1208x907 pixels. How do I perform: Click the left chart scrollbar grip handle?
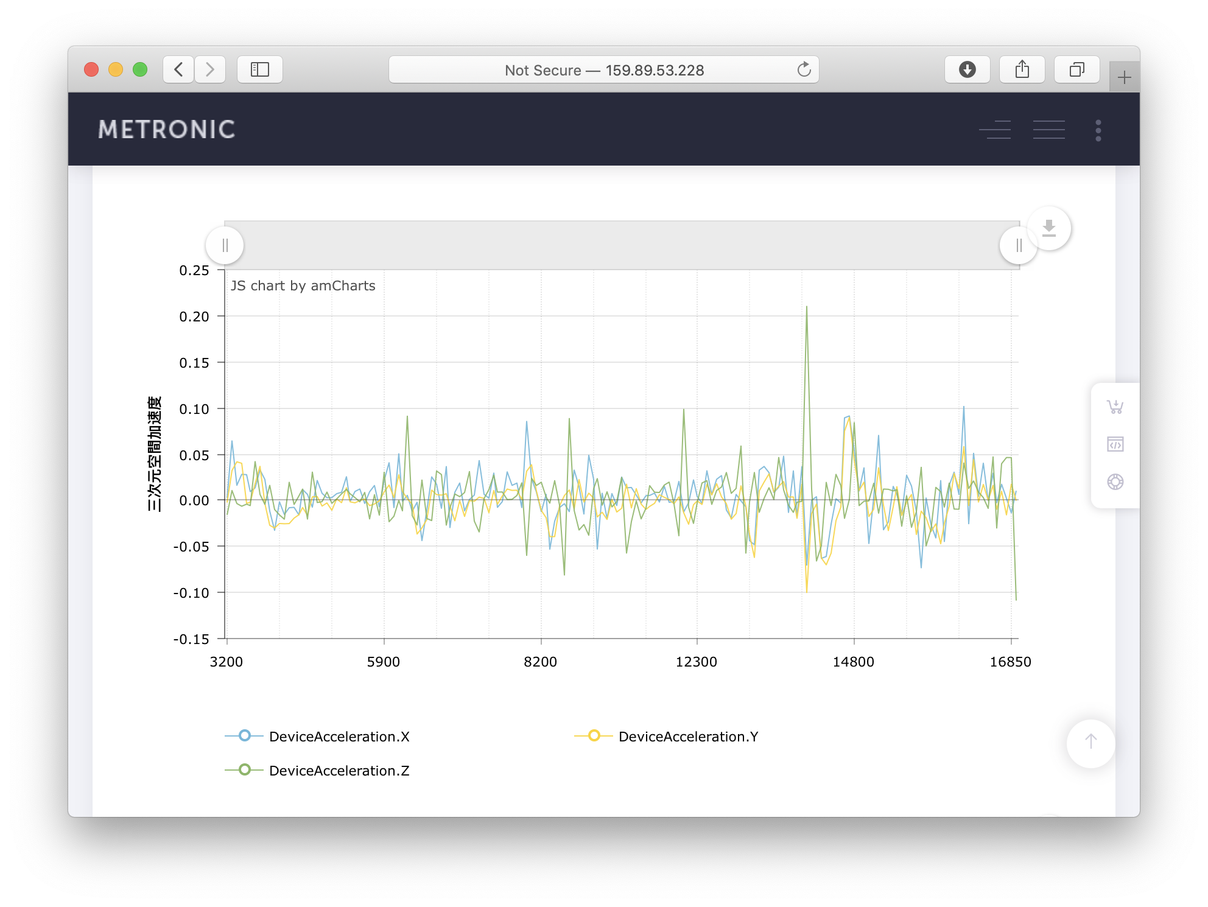click(x=225, y=245)
